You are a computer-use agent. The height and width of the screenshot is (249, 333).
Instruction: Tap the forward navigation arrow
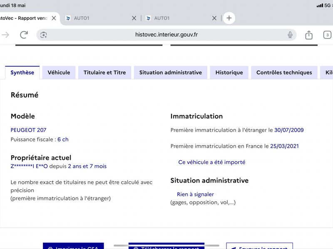point(5,35)
